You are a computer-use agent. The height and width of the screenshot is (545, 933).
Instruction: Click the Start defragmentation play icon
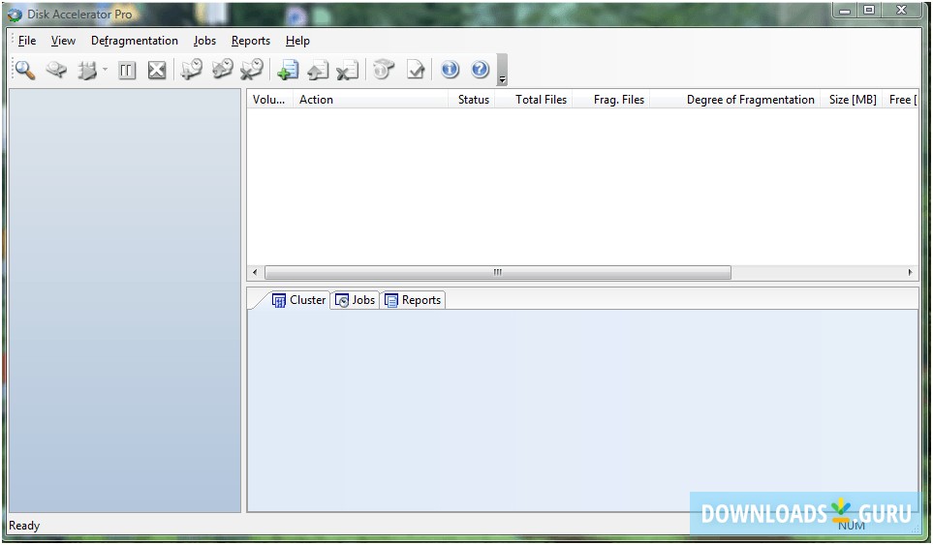pyautogui.click(x=87, y=71)
